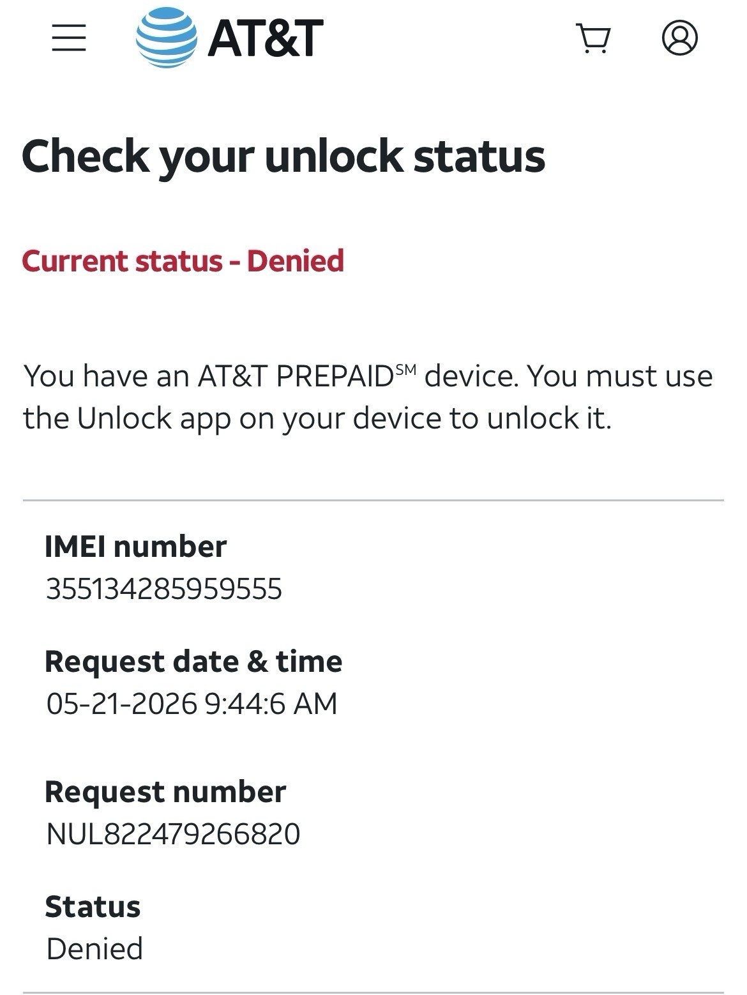747x995 pixels.
Task: Click the AT&T PREPAID device message
Action: (368, 397)
